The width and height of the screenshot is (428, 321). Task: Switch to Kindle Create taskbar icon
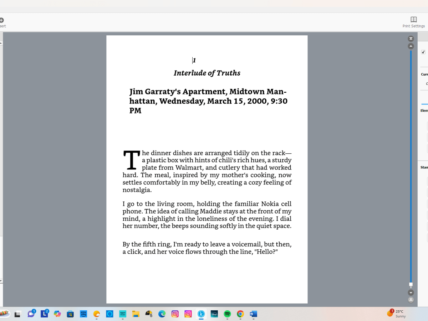[x=201, y=314]
